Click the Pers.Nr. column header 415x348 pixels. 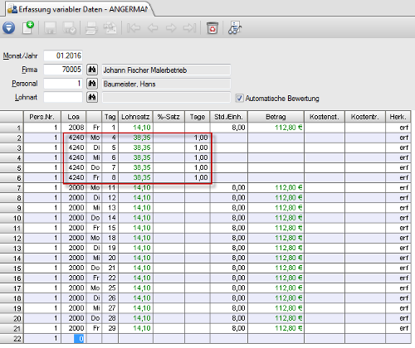click(42, 117)
